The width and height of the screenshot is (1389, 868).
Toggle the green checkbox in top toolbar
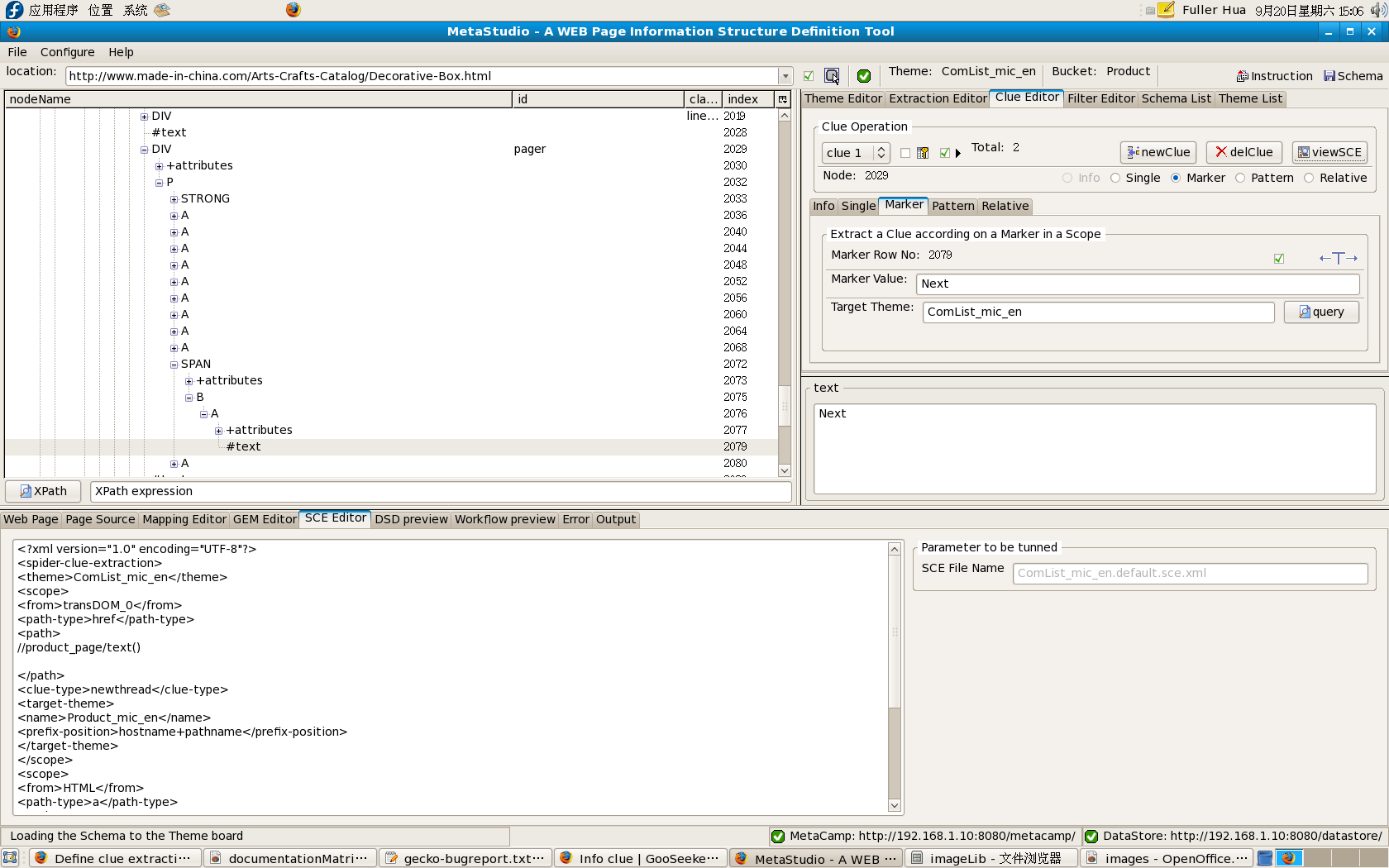pyautogui.click(x=809, y=76)
